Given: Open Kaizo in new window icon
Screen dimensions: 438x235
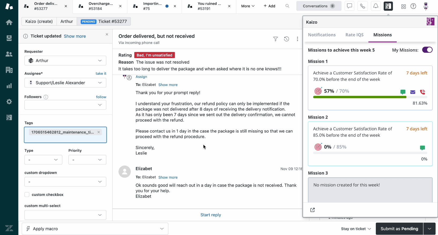Looking at the screenshot, I should point(313,210).
